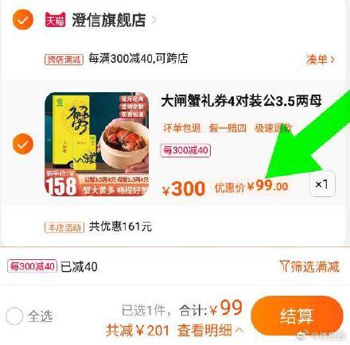Uncheck the crab voucher item checkbox
The height and width of the screenshot is (345, 350).
point(23,144)
